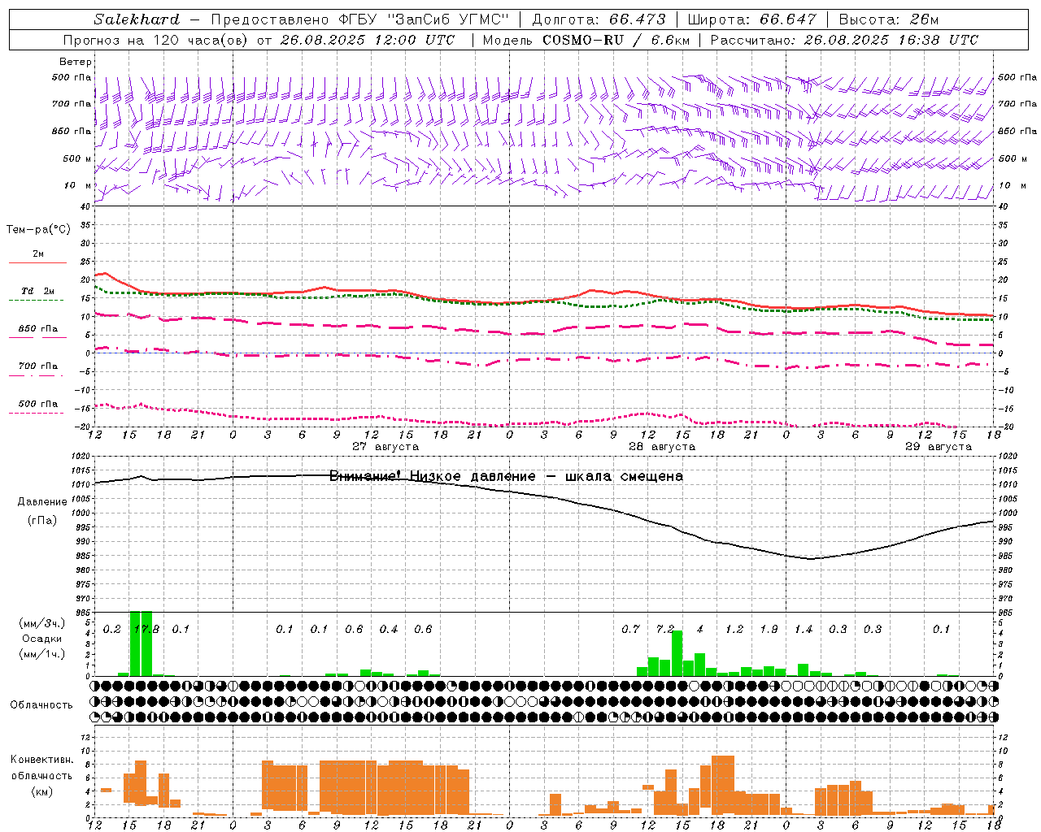Click the forecast text "Прогноз на 120 часа(ов)"
Viewport: 1041px width, 832px height.
pos(155,40)
